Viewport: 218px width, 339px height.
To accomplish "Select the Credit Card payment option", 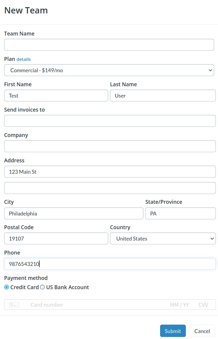I will (7, 287).
